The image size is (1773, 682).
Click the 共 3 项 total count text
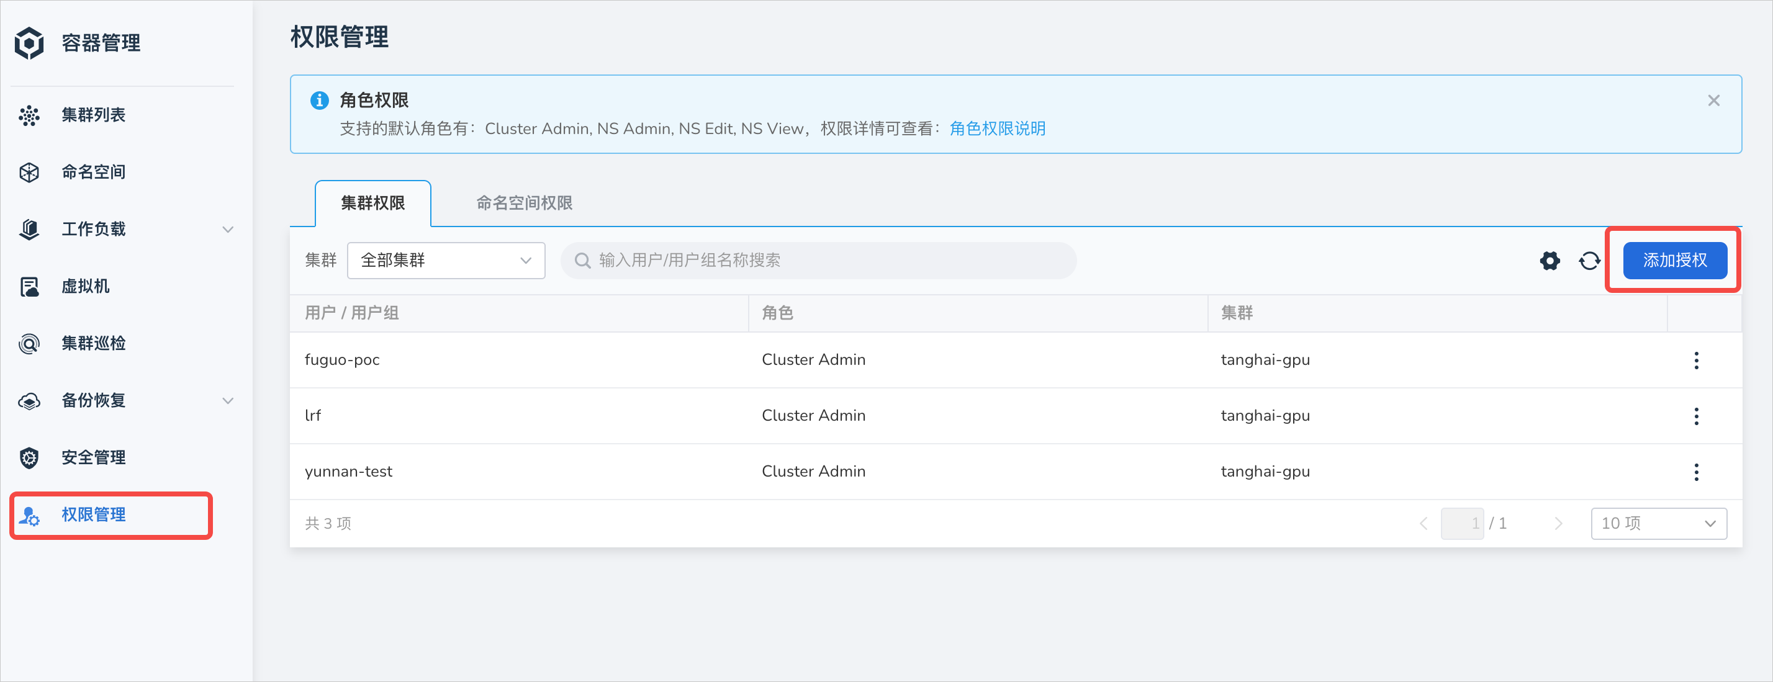tap(328, 524)
